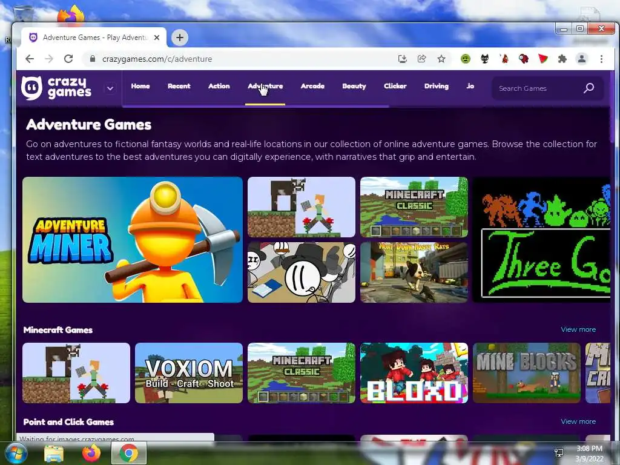The width and height of the screenshot is (620, 465).
Task: Click the search magnifier icon
Action: pos(589,88)
